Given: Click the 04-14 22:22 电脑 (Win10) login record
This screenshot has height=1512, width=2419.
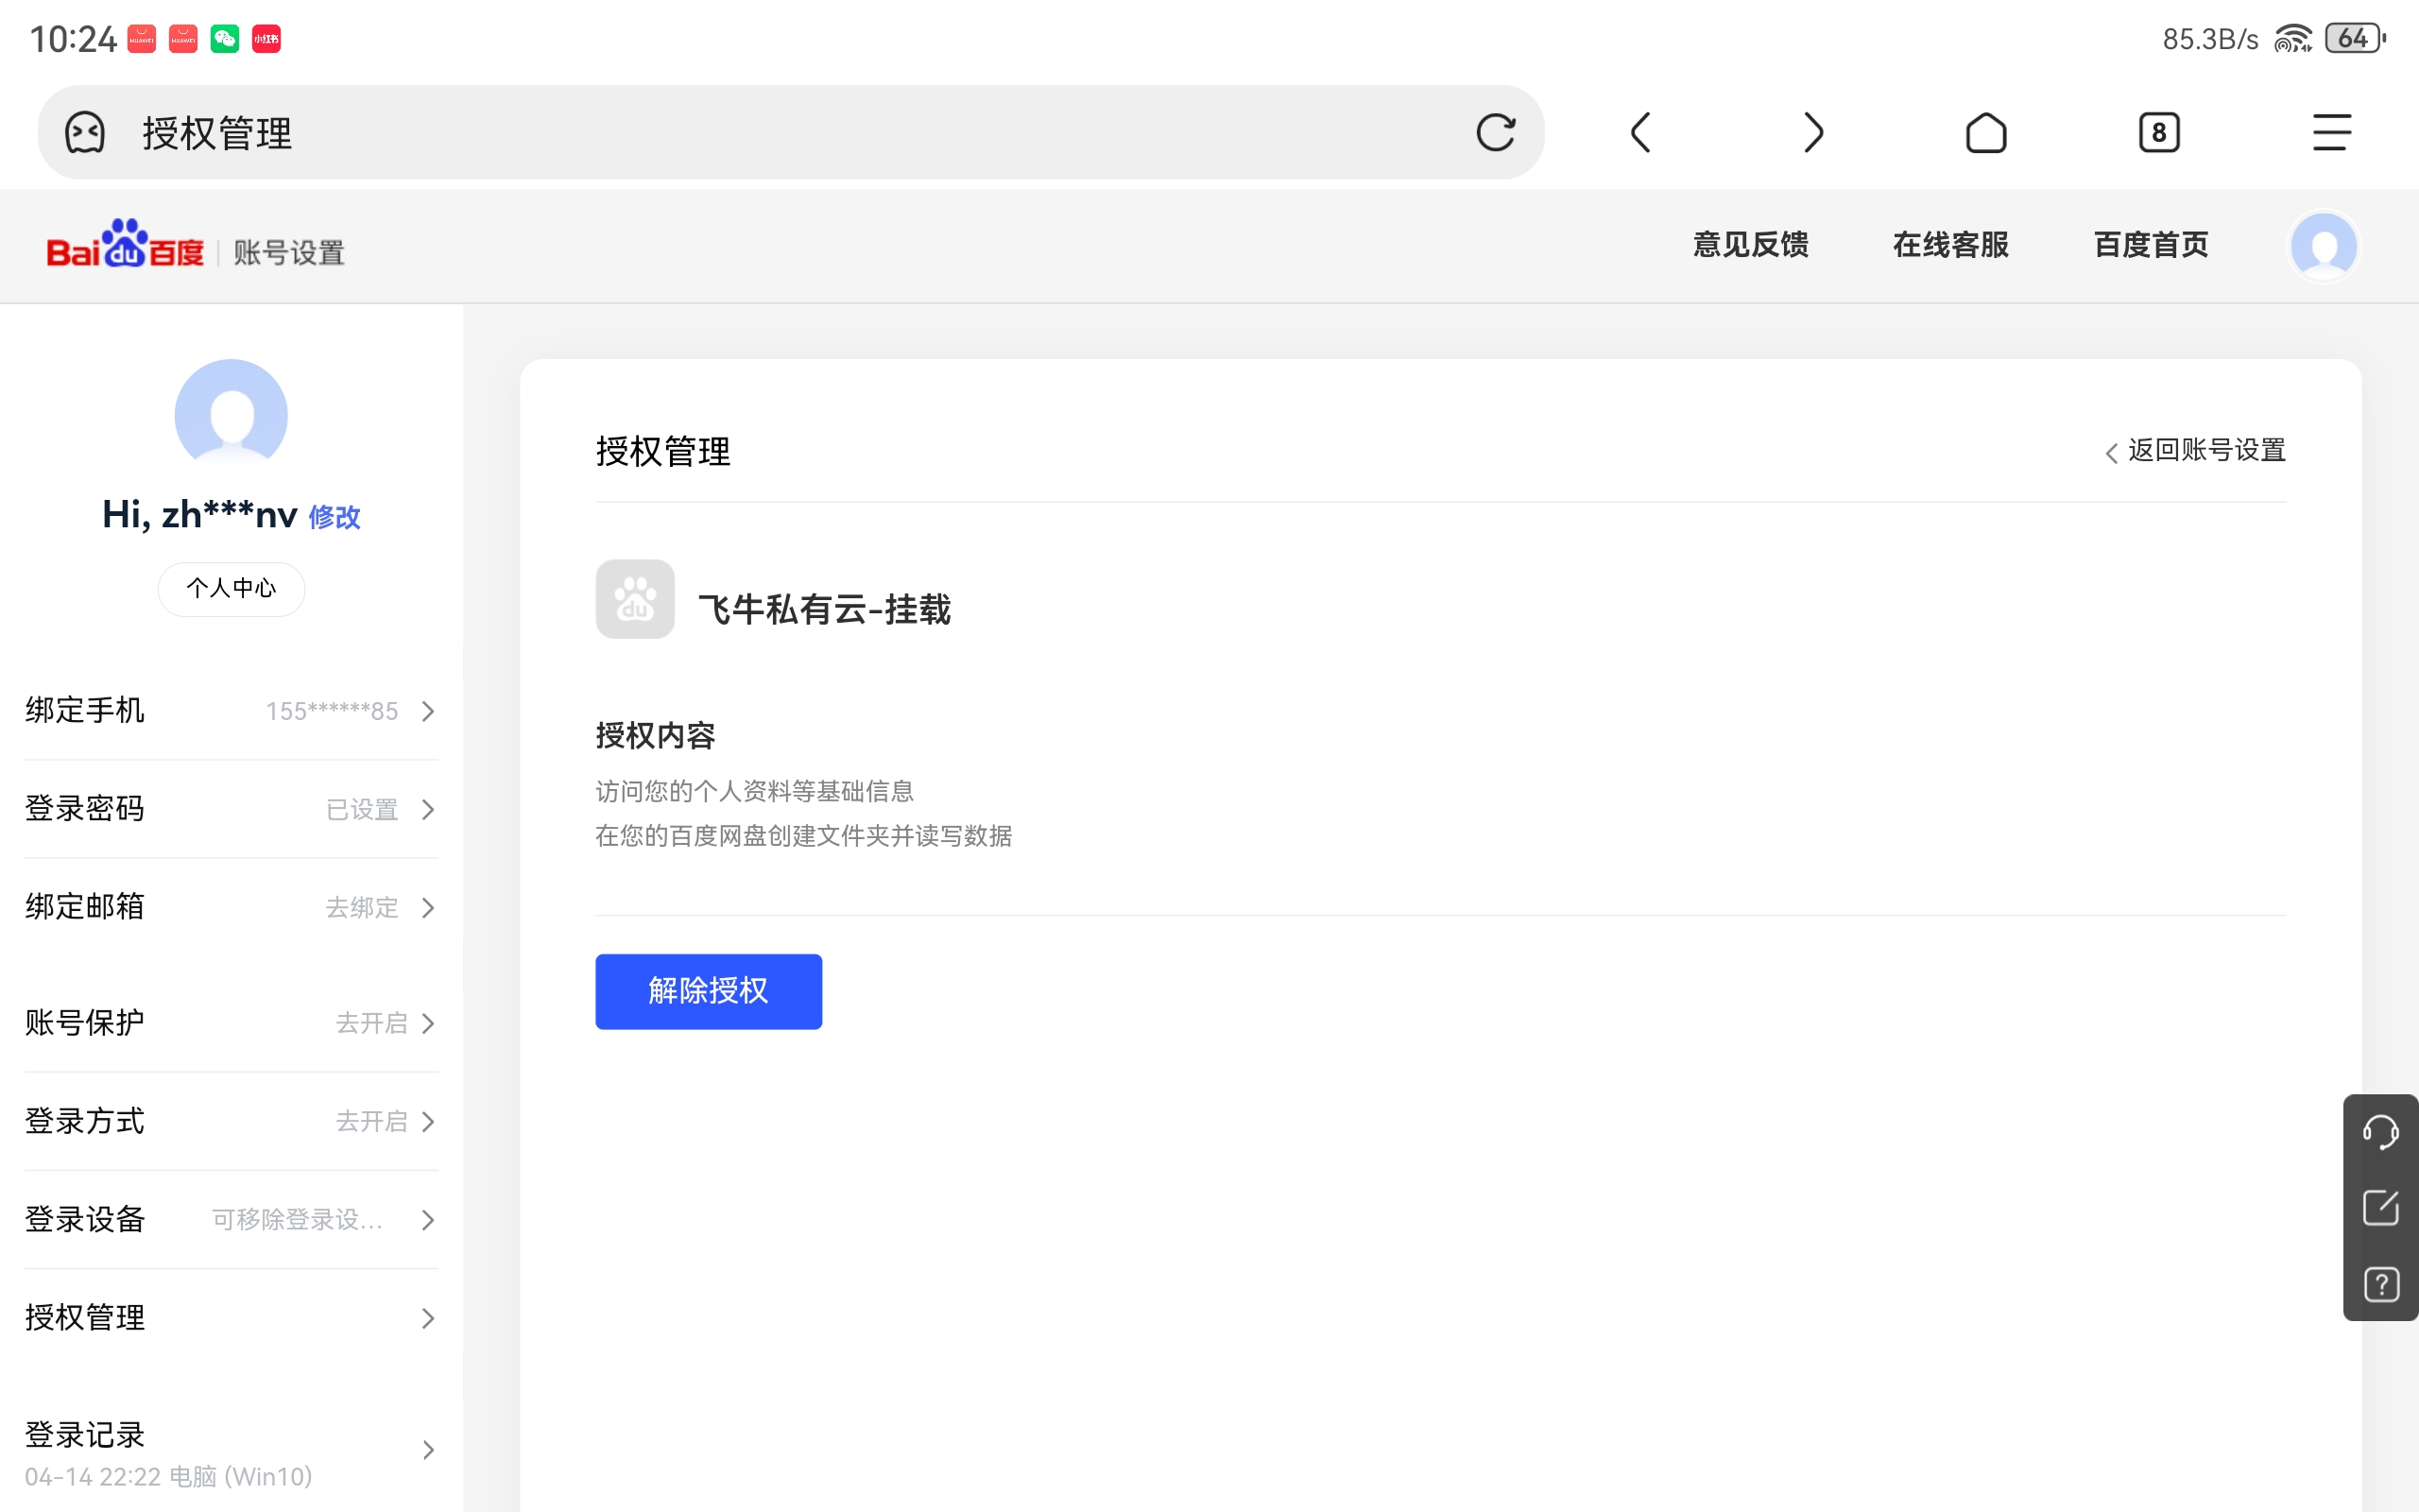Looking at the screenshot, I should (169, 1477).
